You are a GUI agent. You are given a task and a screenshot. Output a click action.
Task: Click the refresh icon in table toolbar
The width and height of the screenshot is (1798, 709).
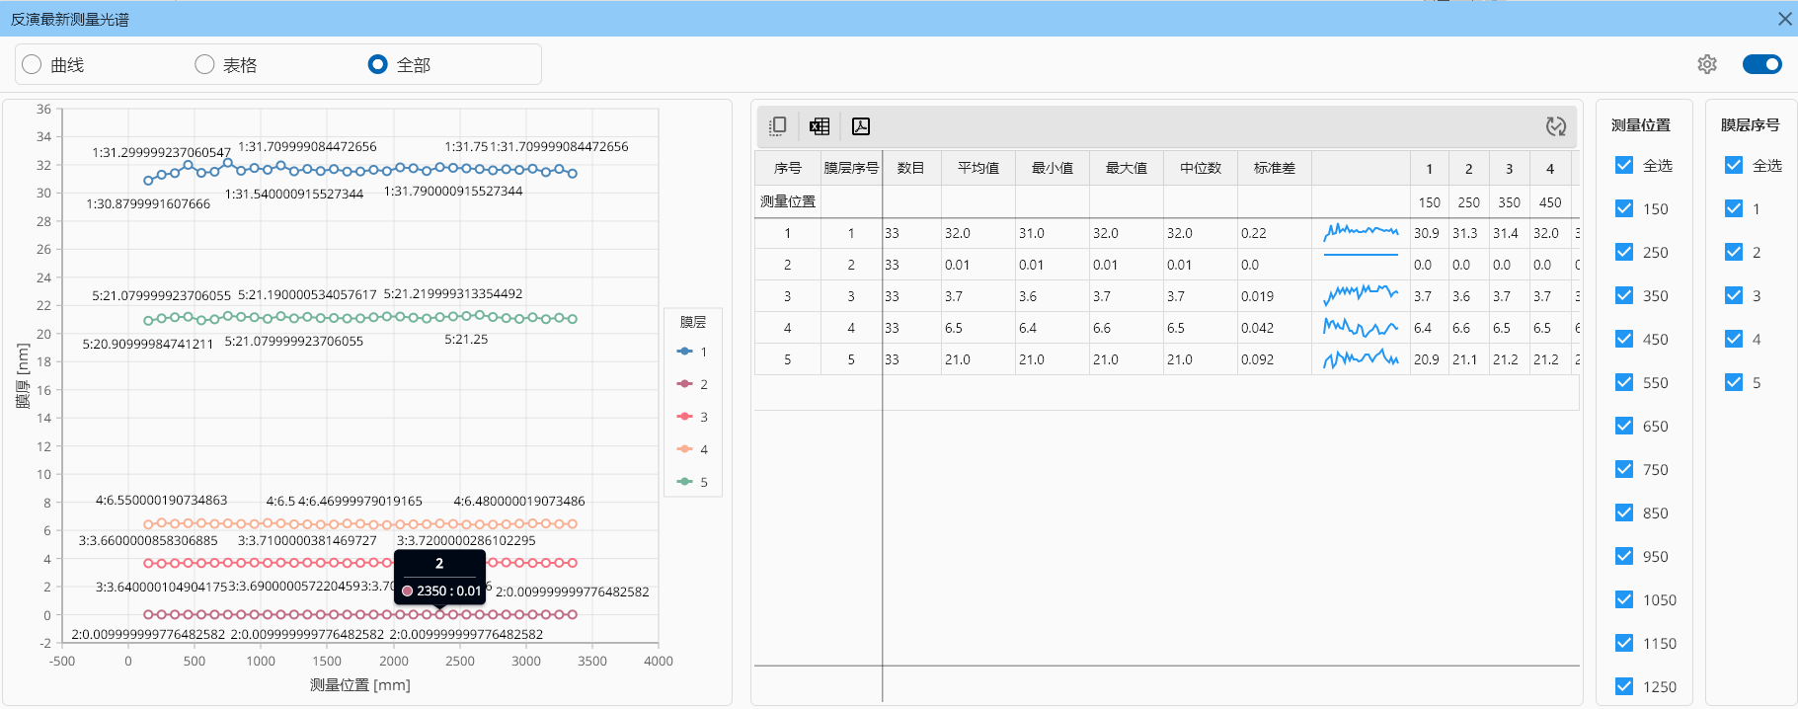1555,126
